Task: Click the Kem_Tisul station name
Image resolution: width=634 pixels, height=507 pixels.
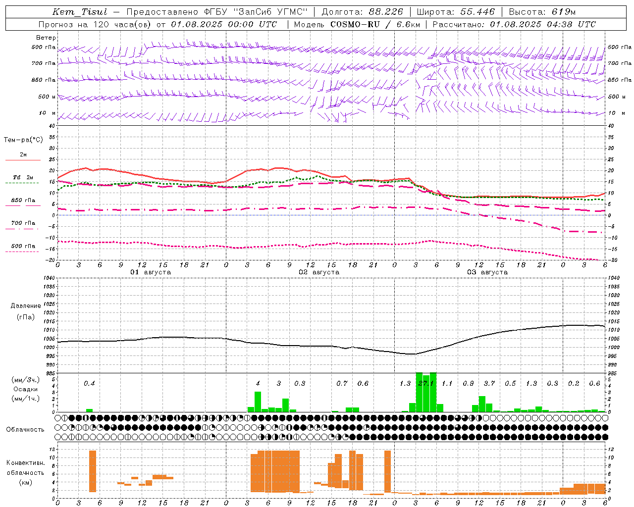Action: 80,12
